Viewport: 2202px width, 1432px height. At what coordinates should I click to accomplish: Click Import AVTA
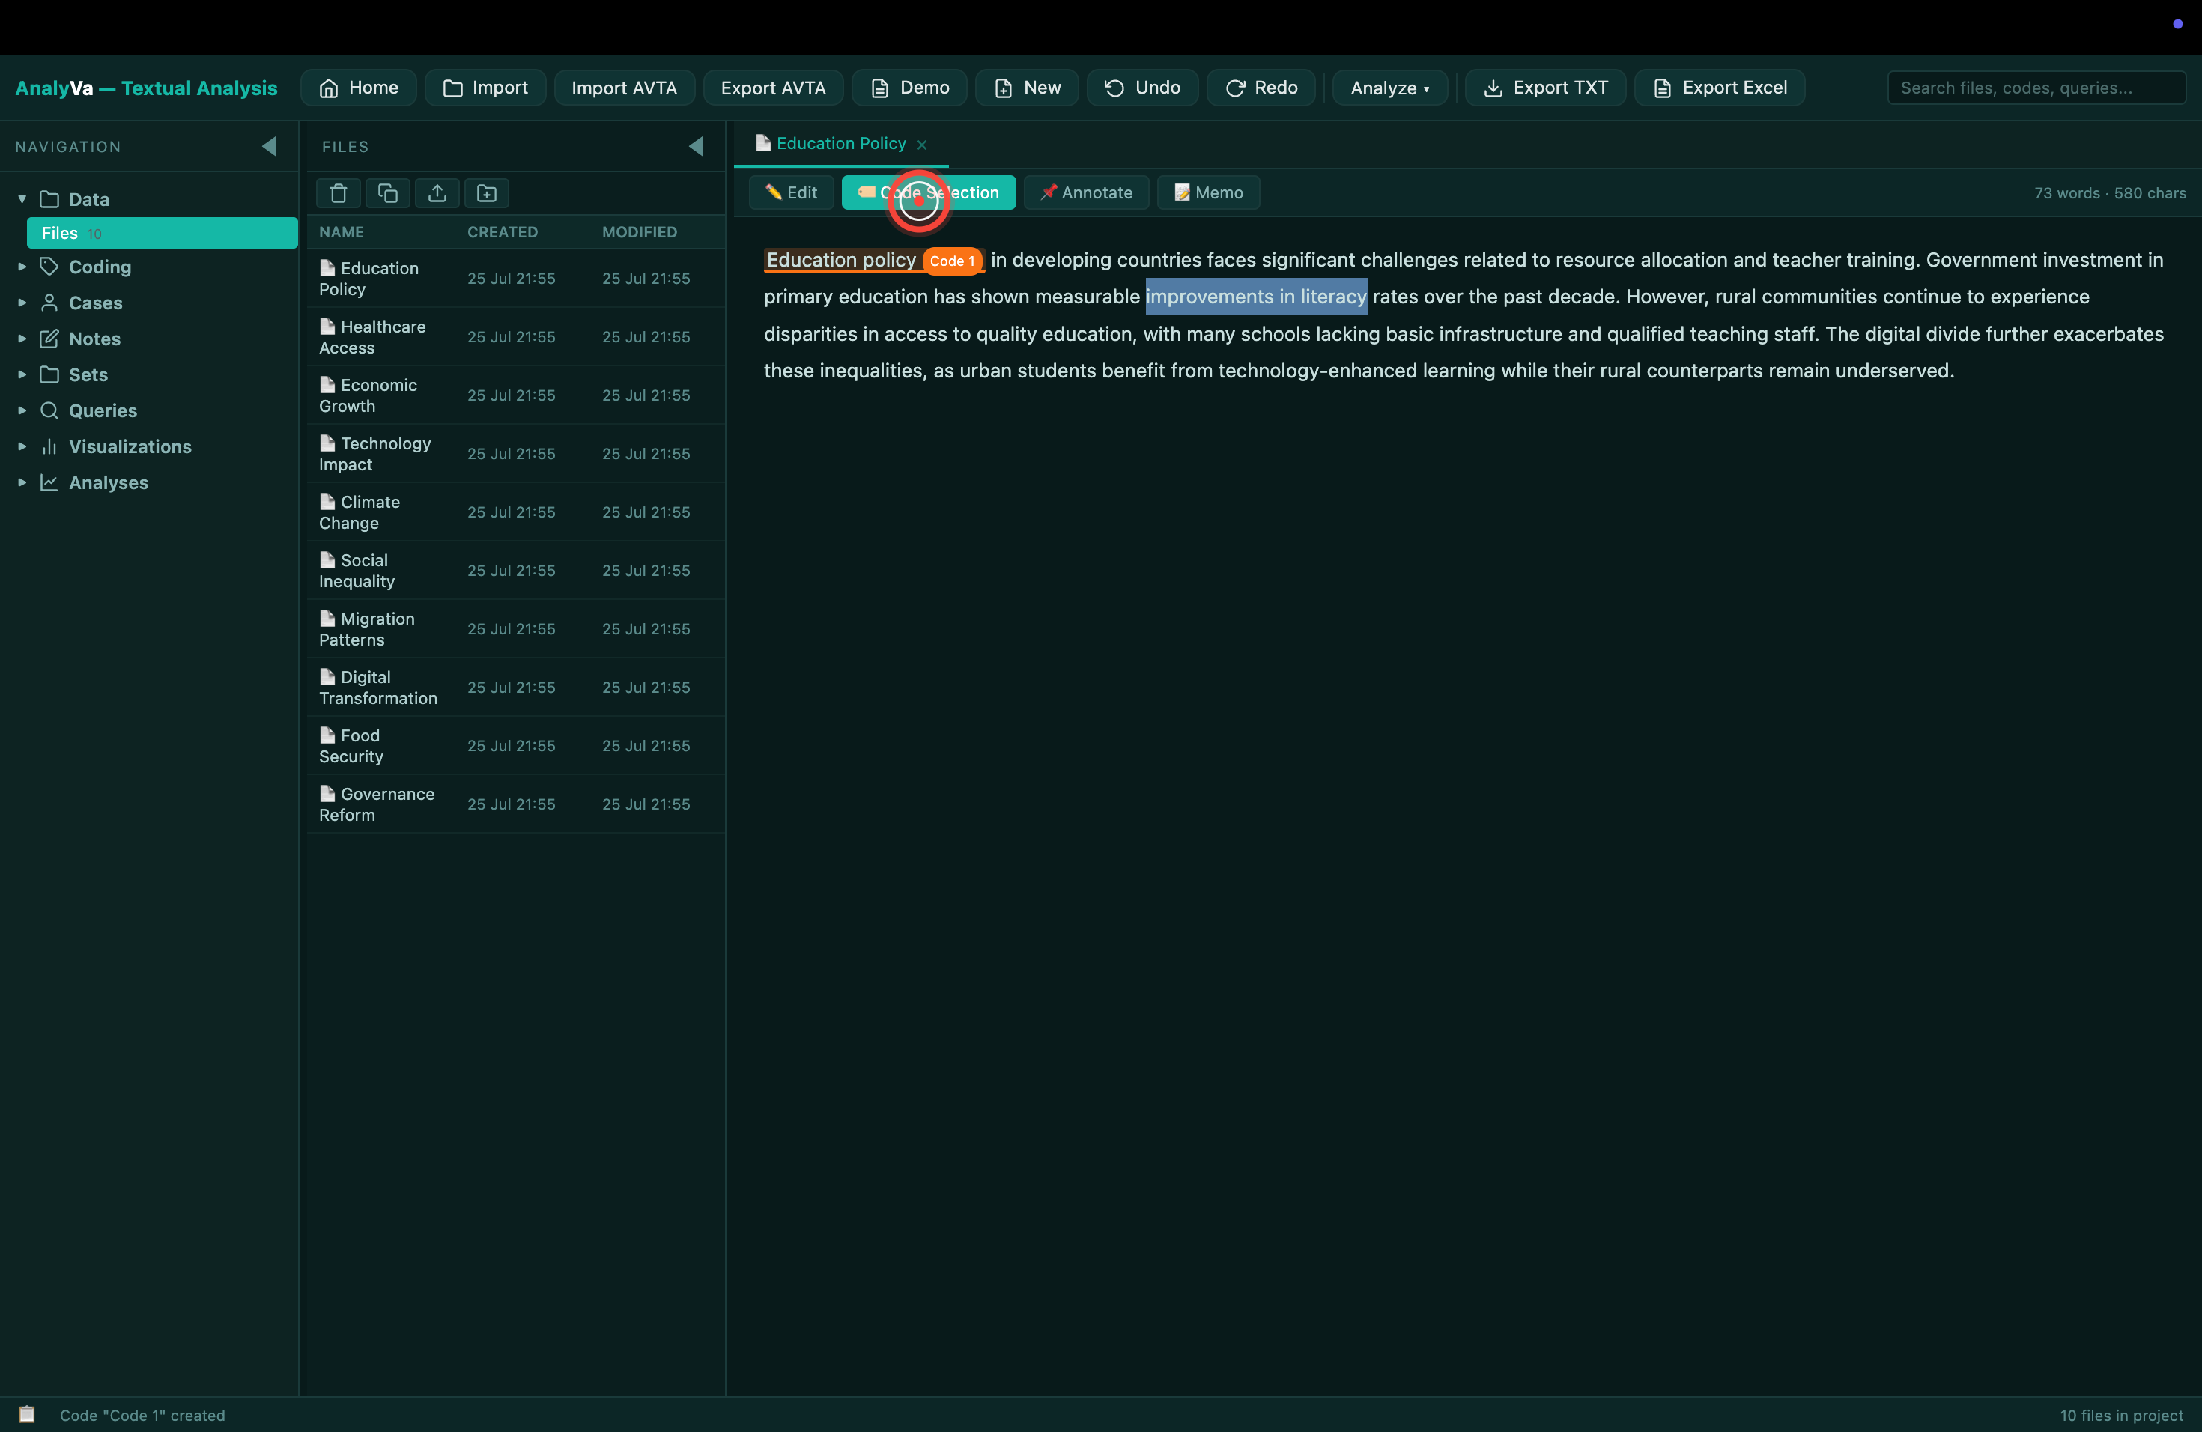click(x=624, y=88)
